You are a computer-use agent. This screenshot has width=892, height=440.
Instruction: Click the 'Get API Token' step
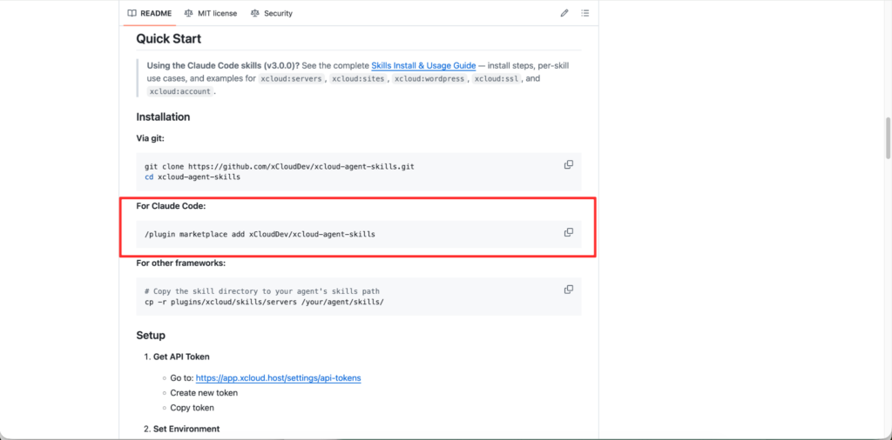pos(181,357)
